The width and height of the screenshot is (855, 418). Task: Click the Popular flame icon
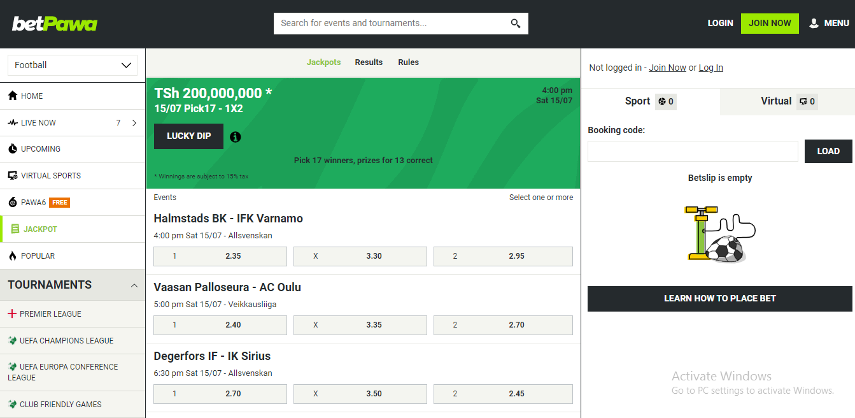click(x=13, y=256)
